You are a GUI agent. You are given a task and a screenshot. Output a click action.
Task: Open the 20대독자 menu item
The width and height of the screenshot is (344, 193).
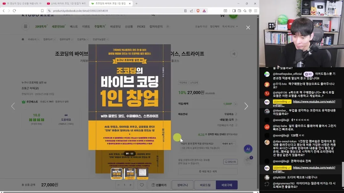click(41, 26)
